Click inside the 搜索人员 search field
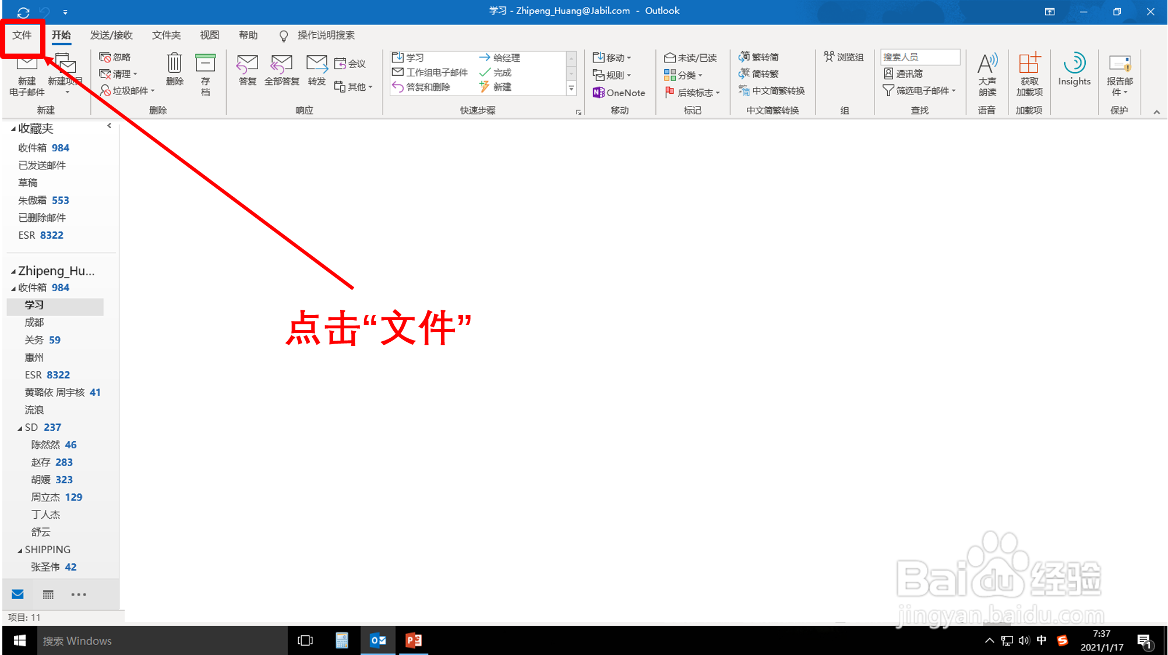Viewport: 1168px width, 655px height. coord(919,56)
